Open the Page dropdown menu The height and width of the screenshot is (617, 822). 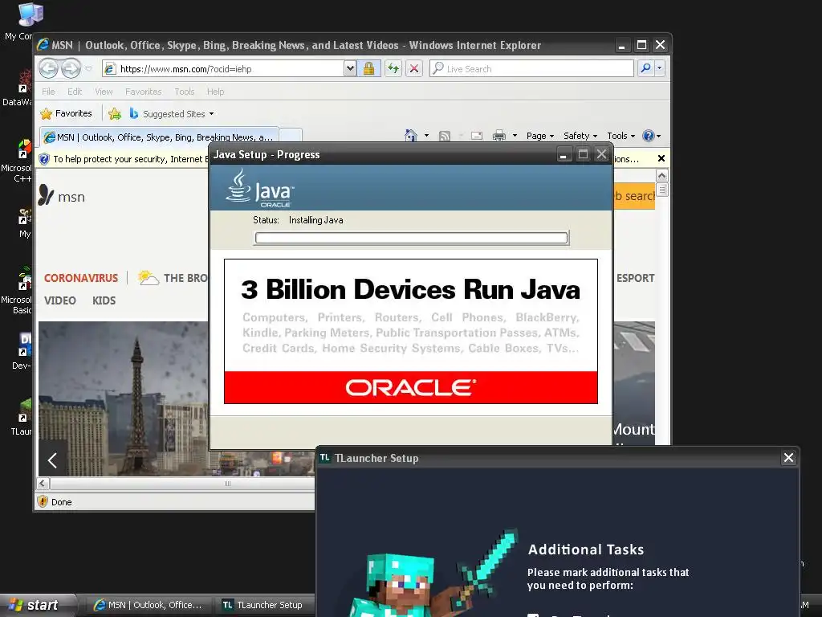pos(540,136)
